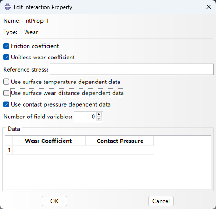Increase the number of field variables

tap(99, 114)
